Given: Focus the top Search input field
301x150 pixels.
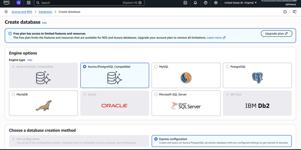Looking at the screenshot, I should 89,3.
